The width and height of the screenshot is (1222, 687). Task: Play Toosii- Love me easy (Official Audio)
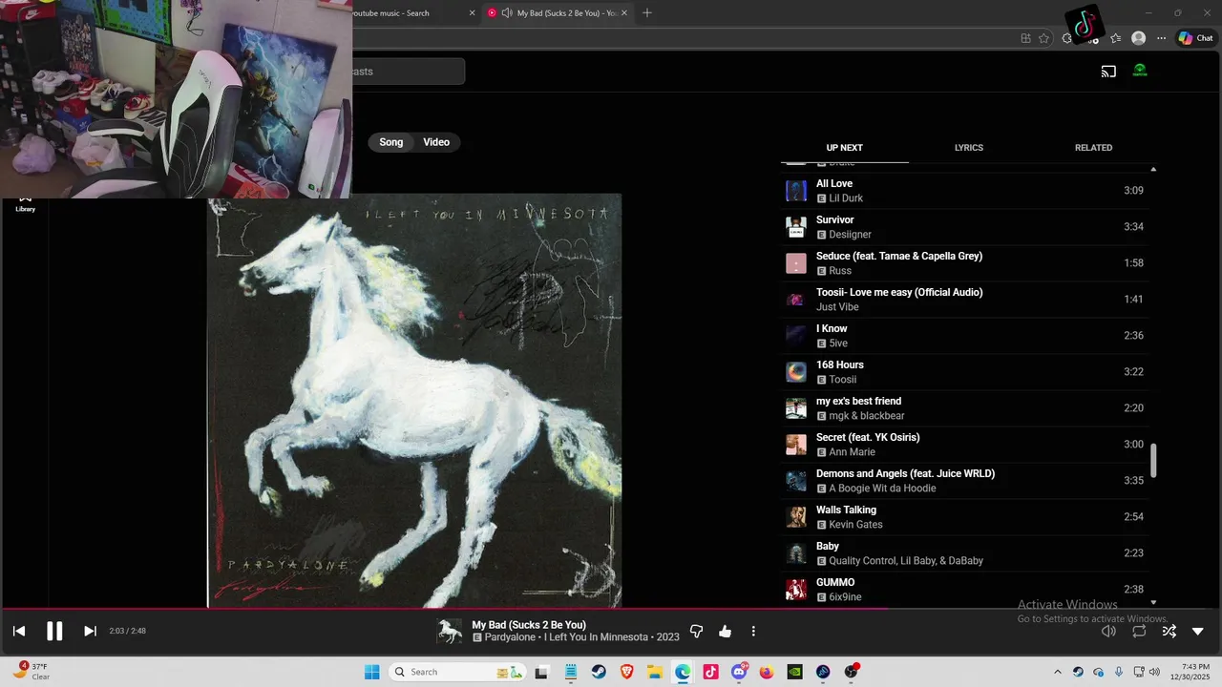point(964,300)
